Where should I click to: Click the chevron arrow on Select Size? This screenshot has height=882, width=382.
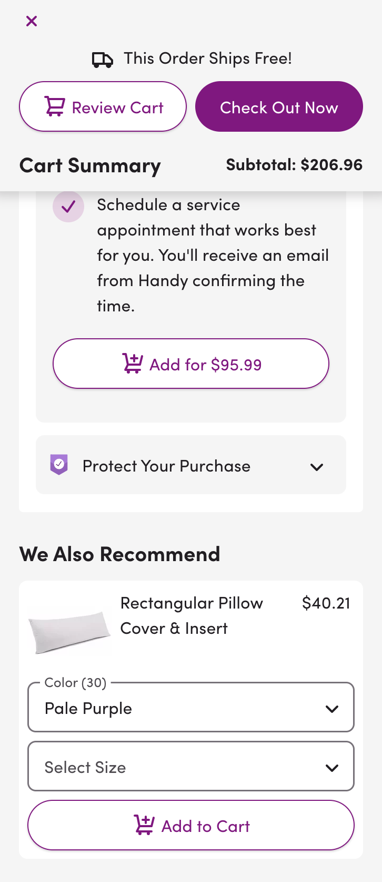(x=332, y=768)
